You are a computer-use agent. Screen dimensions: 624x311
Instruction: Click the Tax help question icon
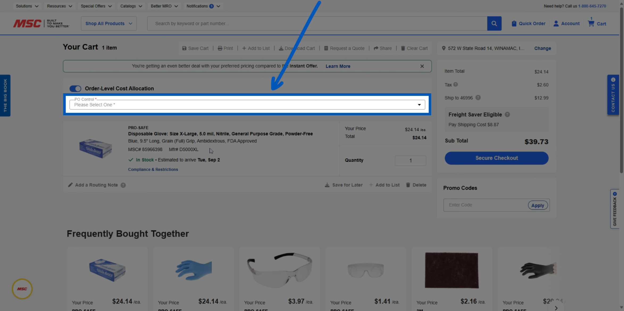(x=455, y=85)
